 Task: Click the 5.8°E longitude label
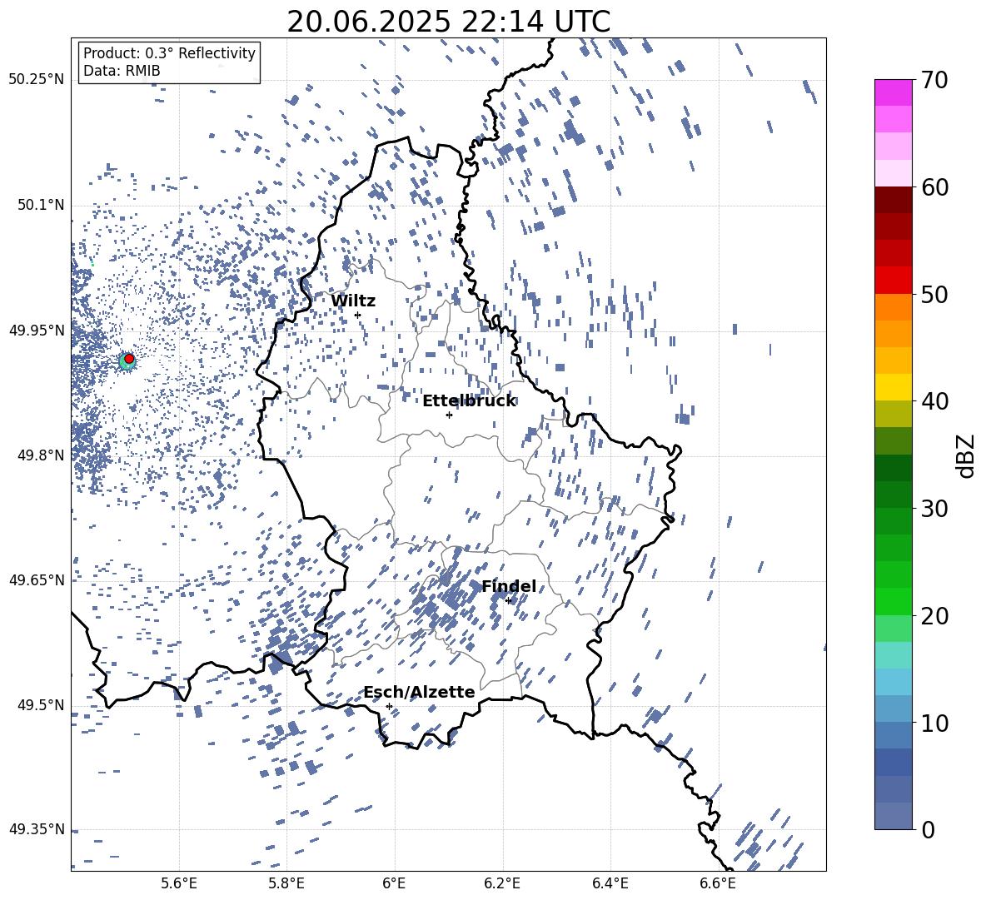pyautogui.click(x=286, y=883)
